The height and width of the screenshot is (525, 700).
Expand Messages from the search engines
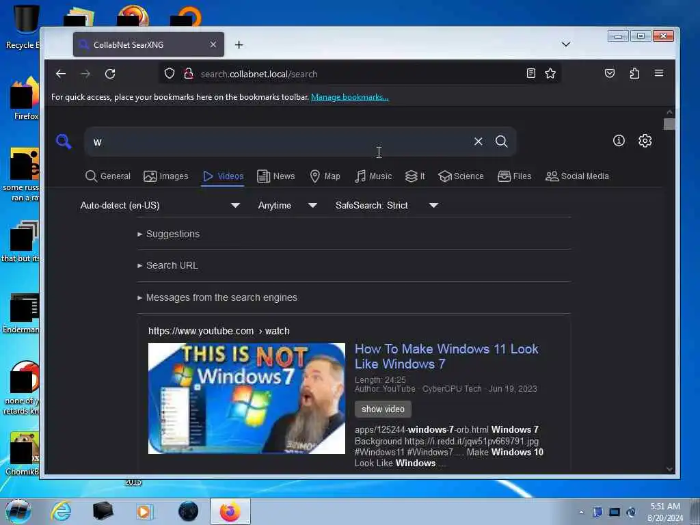click(217, 297)
